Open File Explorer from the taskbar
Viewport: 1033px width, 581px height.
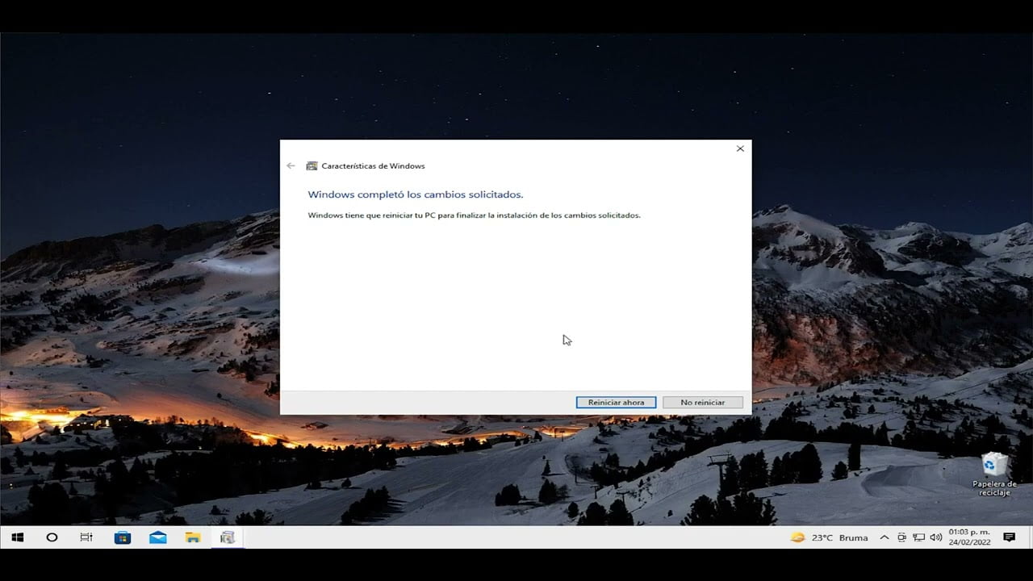[193, 537]
